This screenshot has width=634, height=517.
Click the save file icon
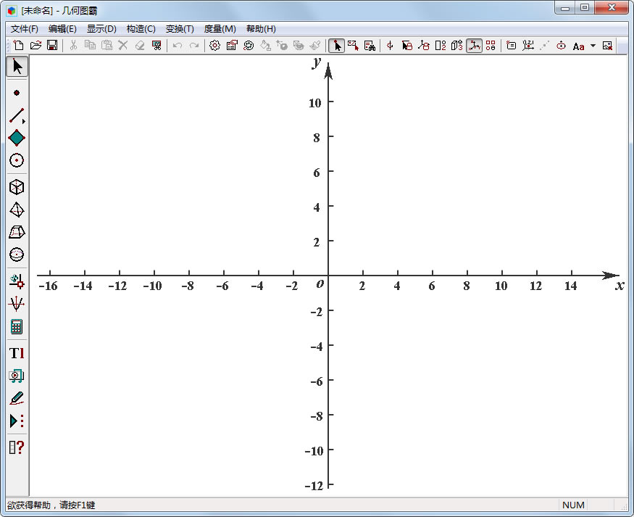click(x=52, y=46)
